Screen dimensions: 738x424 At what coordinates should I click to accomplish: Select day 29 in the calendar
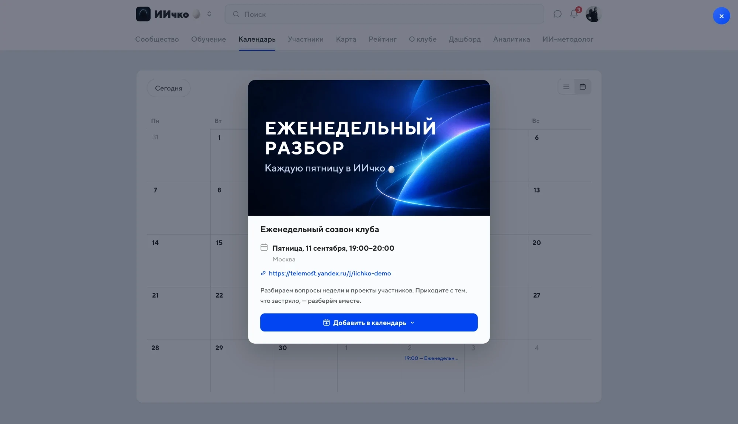219,348
